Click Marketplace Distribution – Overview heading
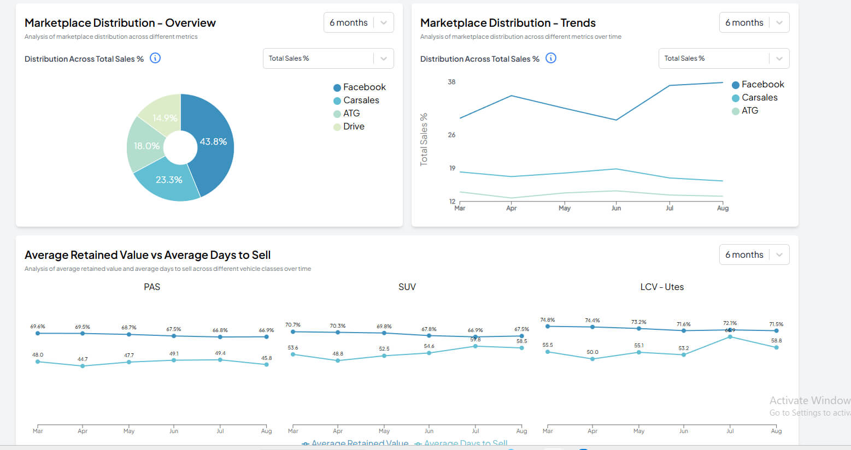Screen dimensions: 851x450 [x=120, y=23]
